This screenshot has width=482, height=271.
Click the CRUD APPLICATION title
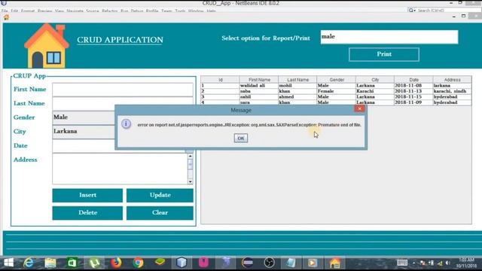click(120, 40)
